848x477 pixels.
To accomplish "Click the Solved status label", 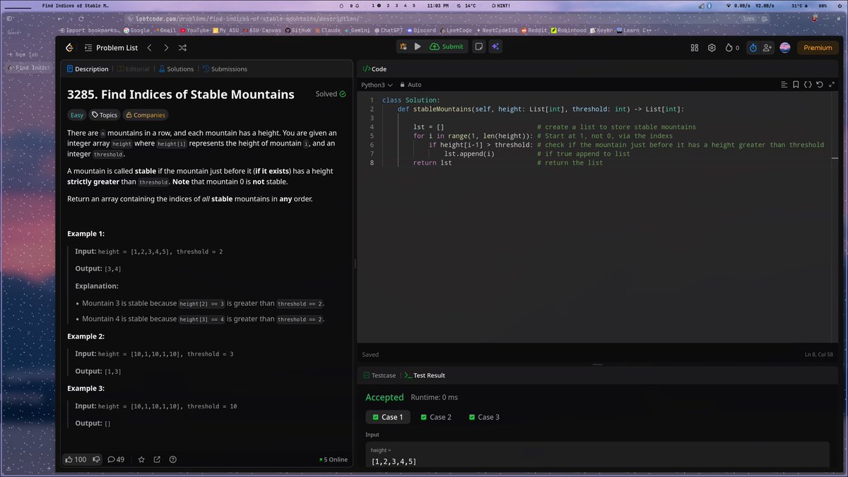I will click(x=331, y=94).
